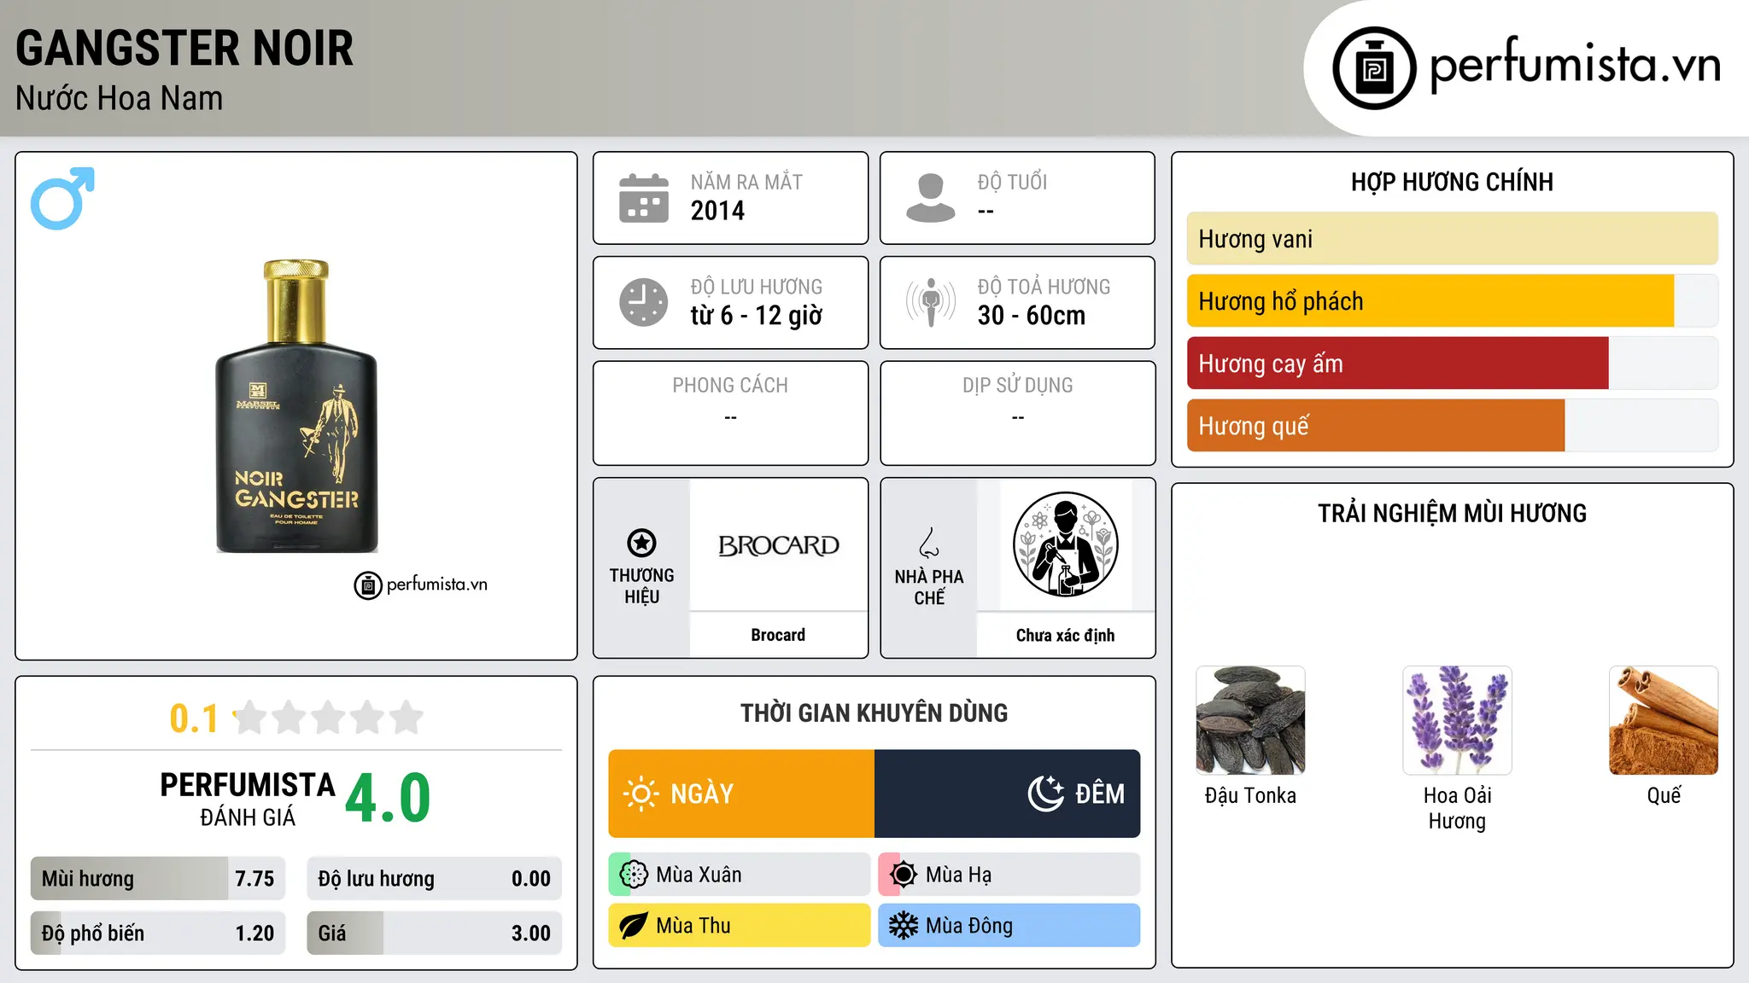
Task: Click the Hương hổ phách accord bar
Action: (1452, 301)
